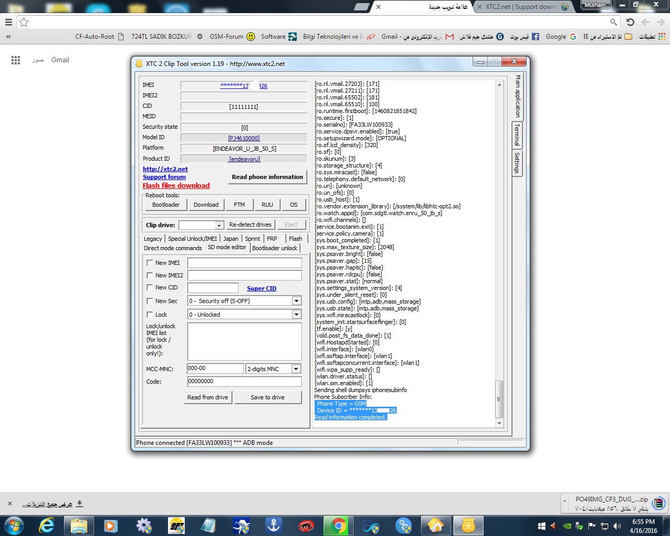
Task: Open the Windows Start menu
Action: coord(14,525)
